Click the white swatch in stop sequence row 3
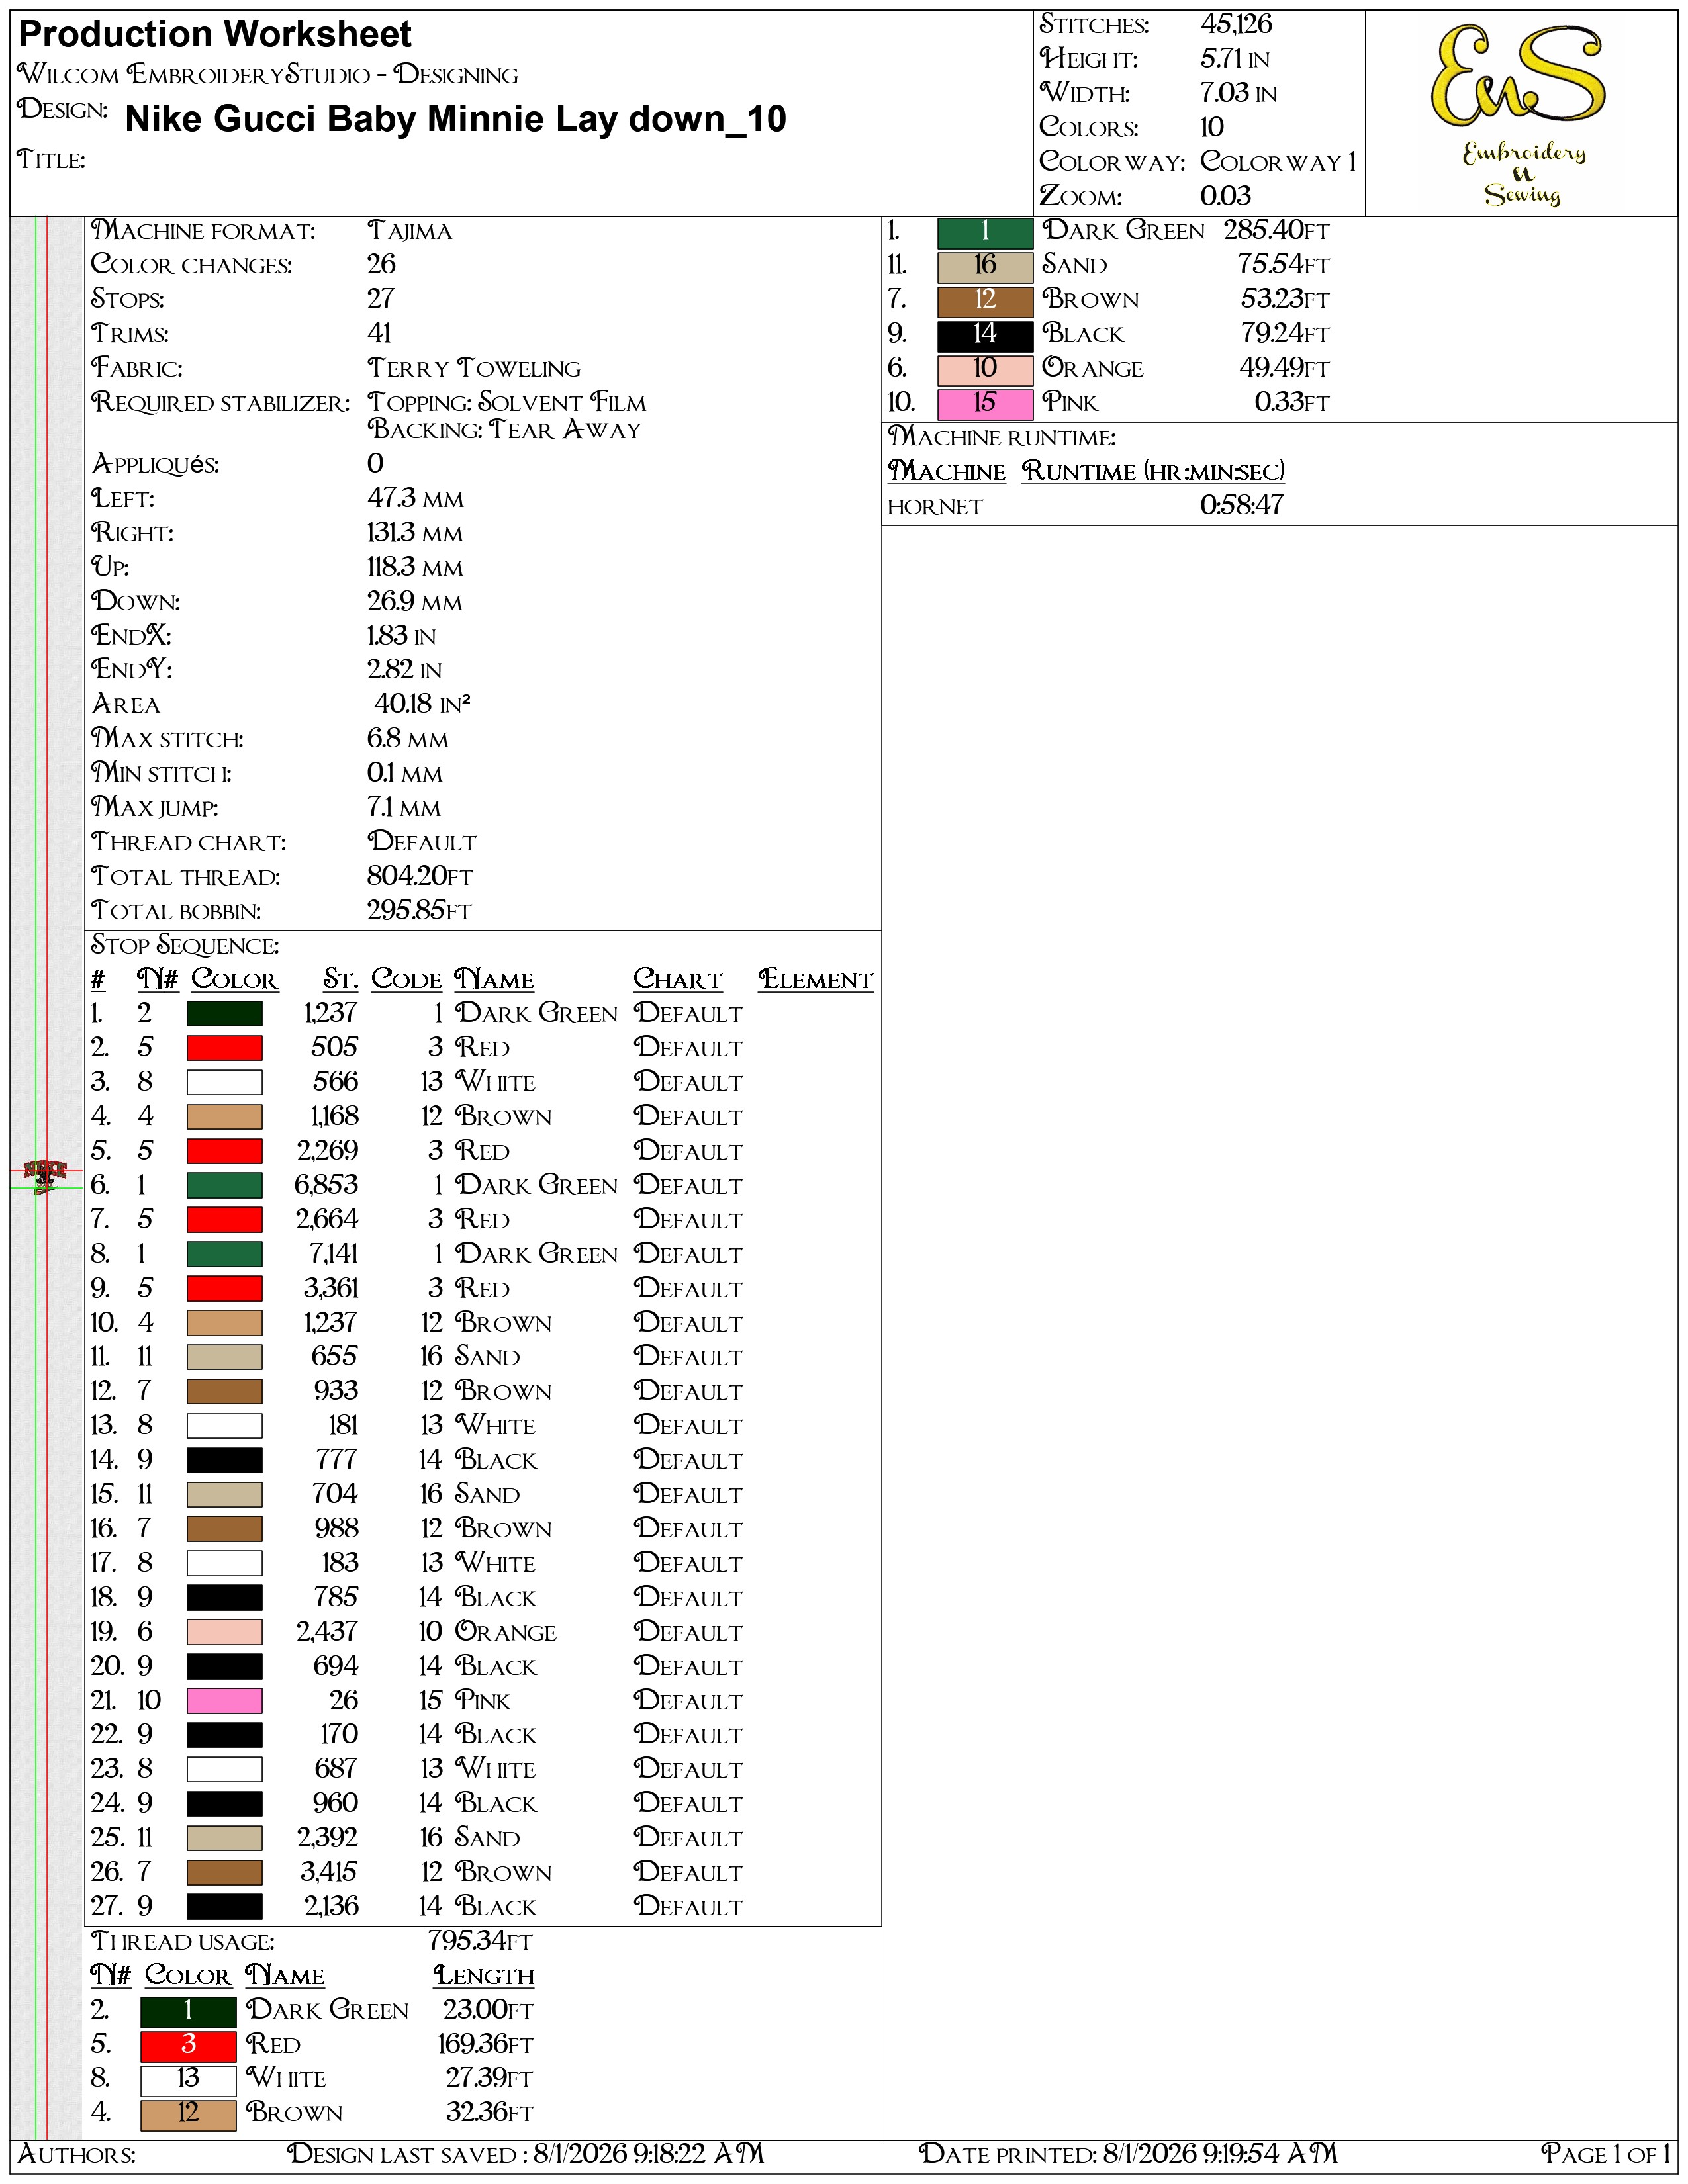This screenshot has height=2184, width=1688. click(225, 1083)
